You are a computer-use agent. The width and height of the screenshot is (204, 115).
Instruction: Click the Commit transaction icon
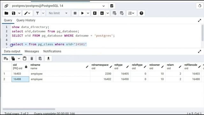coord(114,13)
